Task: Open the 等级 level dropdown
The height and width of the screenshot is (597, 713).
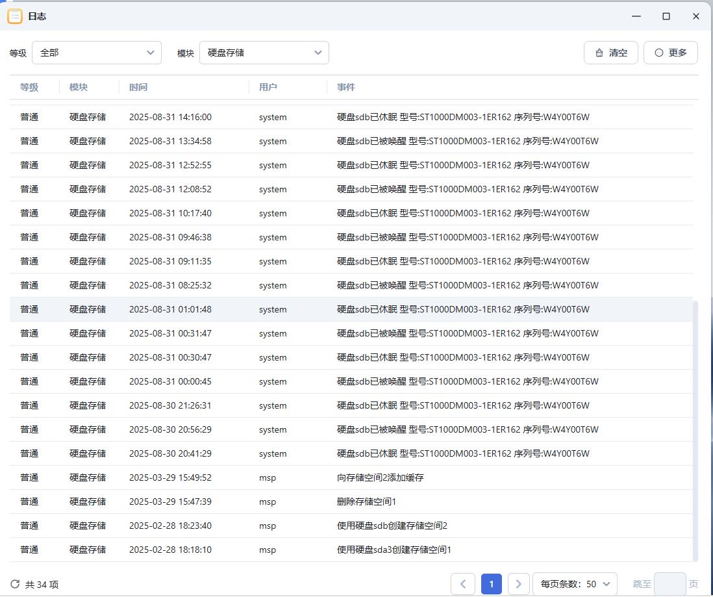Action: [96, 53]
